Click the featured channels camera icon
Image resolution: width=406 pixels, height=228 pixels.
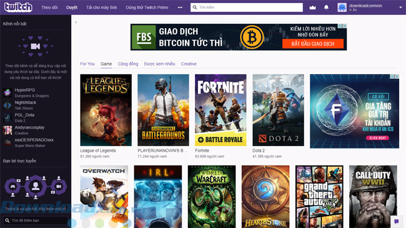click(x=35, y=46)
